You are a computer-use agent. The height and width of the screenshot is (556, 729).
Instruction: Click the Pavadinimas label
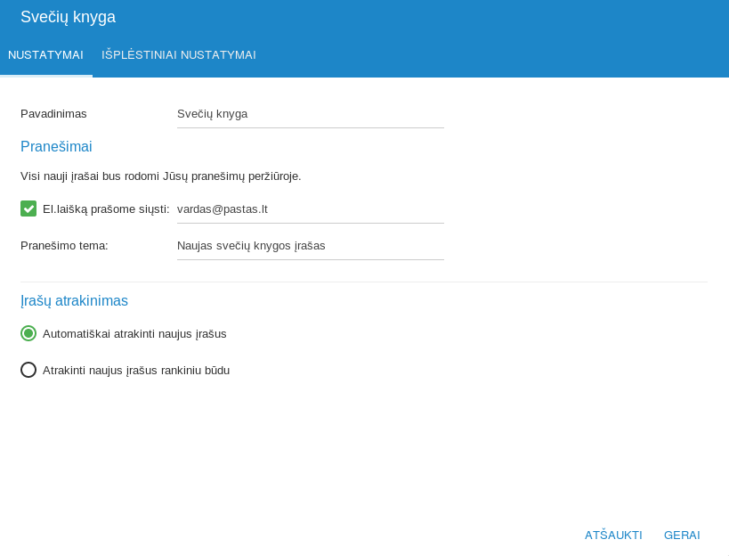pyautogui.click(x=53, y=114)
